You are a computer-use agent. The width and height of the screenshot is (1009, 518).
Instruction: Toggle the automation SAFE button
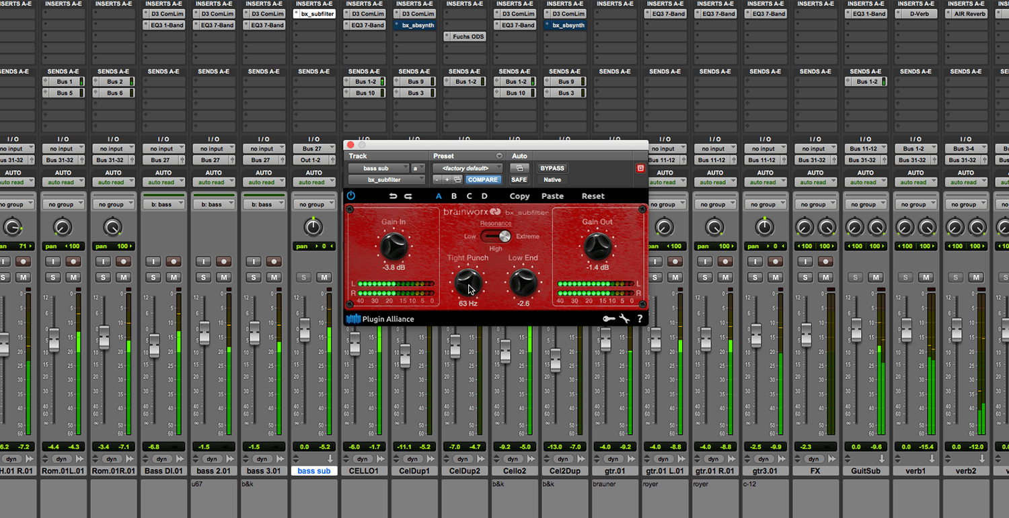pos(519,179)
